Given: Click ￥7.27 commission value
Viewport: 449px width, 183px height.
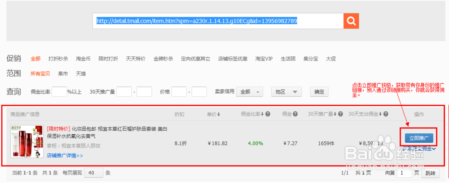Looking at the screenshot, I should (290, 143).
